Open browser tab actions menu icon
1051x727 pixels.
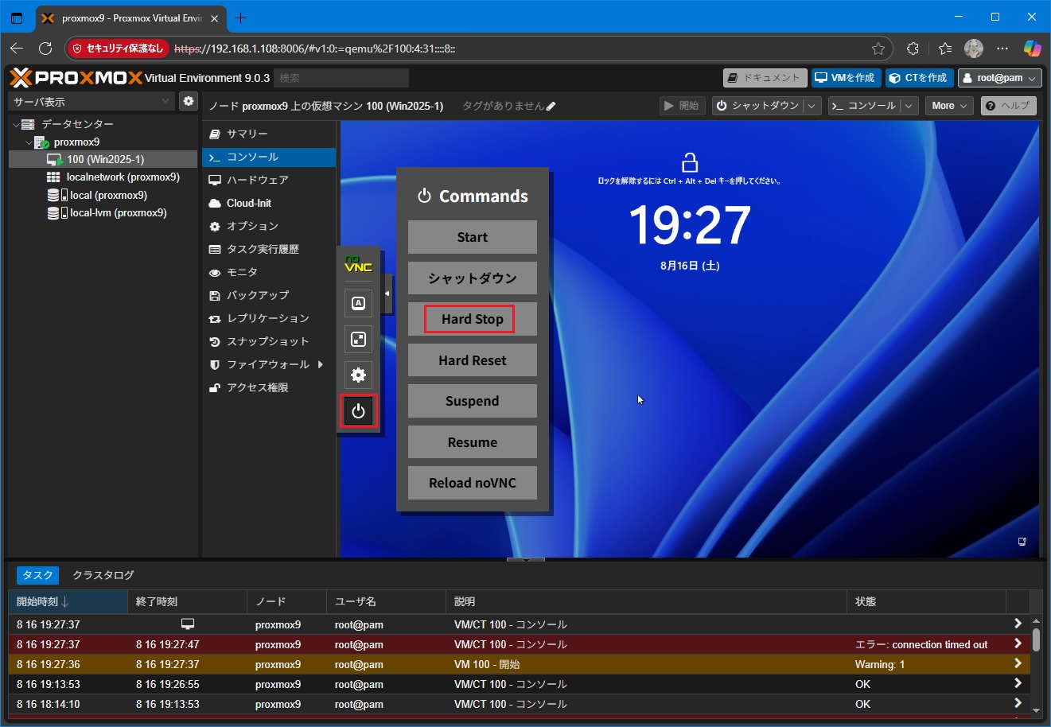(x=17, y=17)
